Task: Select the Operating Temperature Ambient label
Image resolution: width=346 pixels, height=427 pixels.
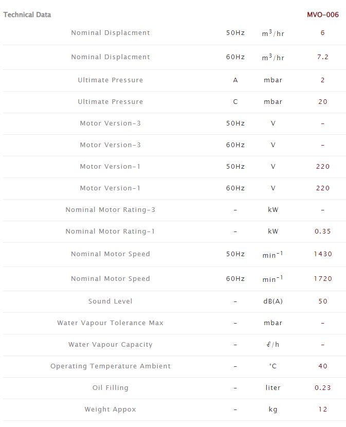Action: click(111, 366)
